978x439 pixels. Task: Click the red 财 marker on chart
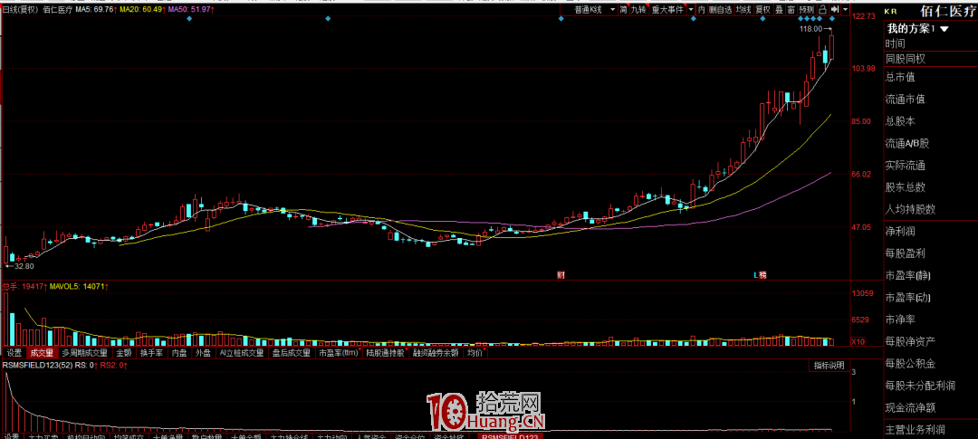click(561, 274)
